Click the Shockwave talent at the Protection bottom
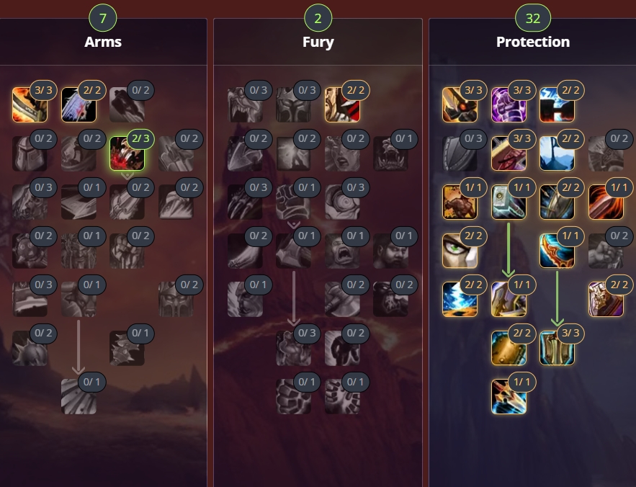 [509, 396]
